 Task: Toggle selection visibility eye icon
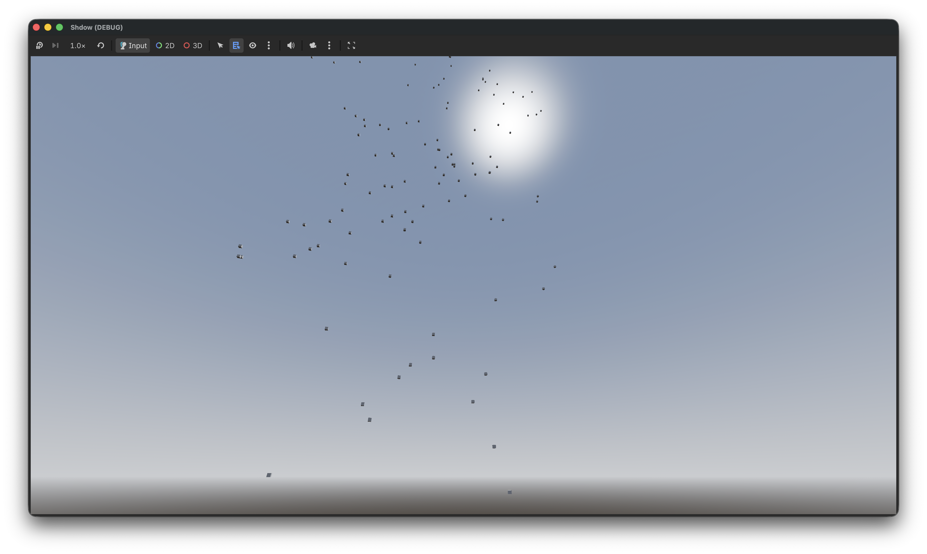click(x=253, y=46)
